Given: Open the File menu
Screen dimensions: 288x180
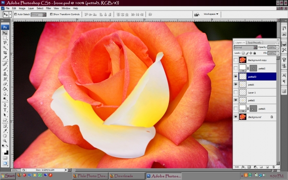Looking at the screenshot, I should [x=8, y=8].
